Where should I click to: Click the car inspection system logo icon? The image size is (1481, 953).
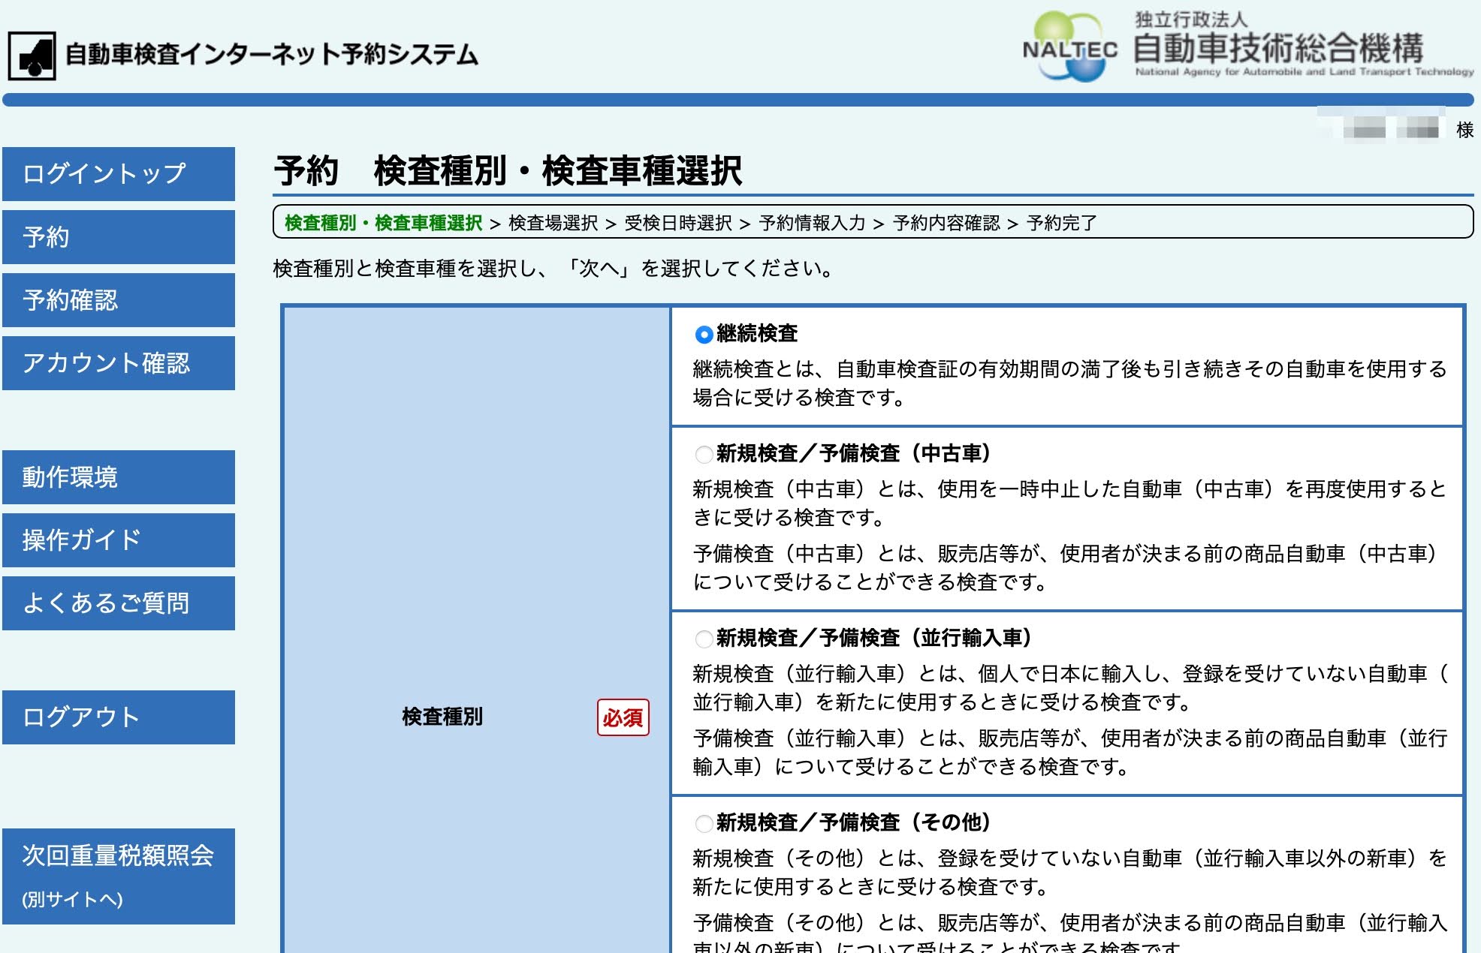[x=32, y=56]
